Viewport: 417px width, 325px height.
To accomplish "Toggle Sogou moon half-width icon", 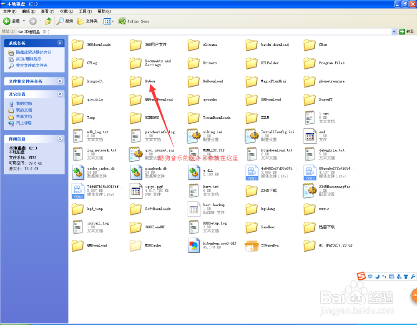I will point(377,277).
